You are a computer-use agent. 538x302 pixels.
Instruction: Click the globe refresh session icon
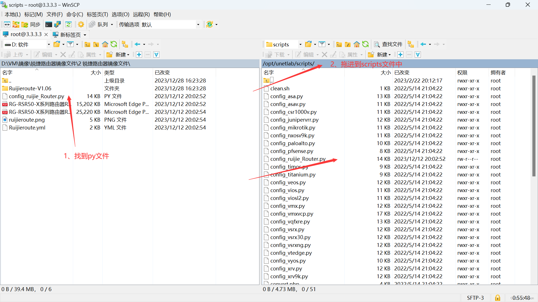pyautogui.click(x=210, y=25)
